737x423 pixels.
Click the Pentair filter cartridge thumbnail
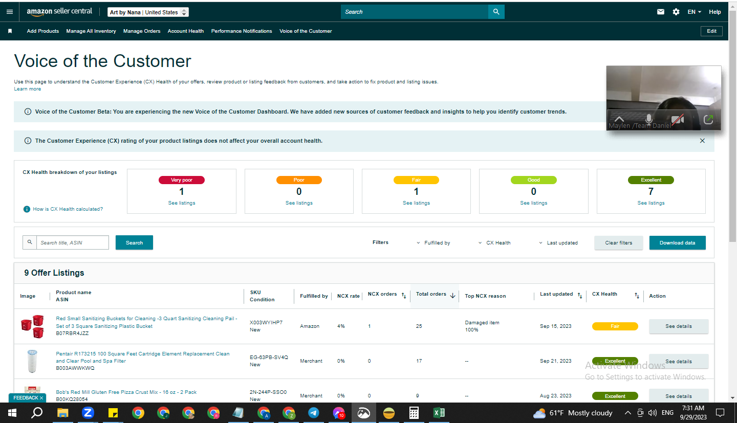(32, 361)
